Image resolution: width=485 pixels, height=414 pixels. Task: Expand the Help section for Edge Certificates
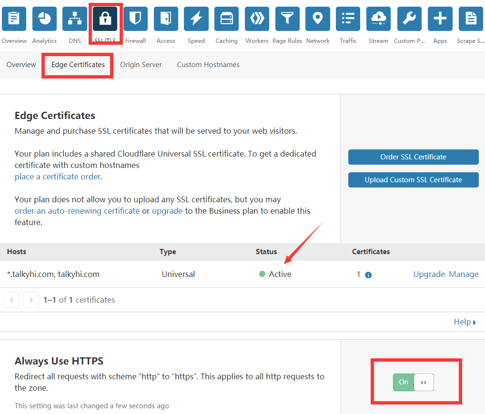coord(465,322)
